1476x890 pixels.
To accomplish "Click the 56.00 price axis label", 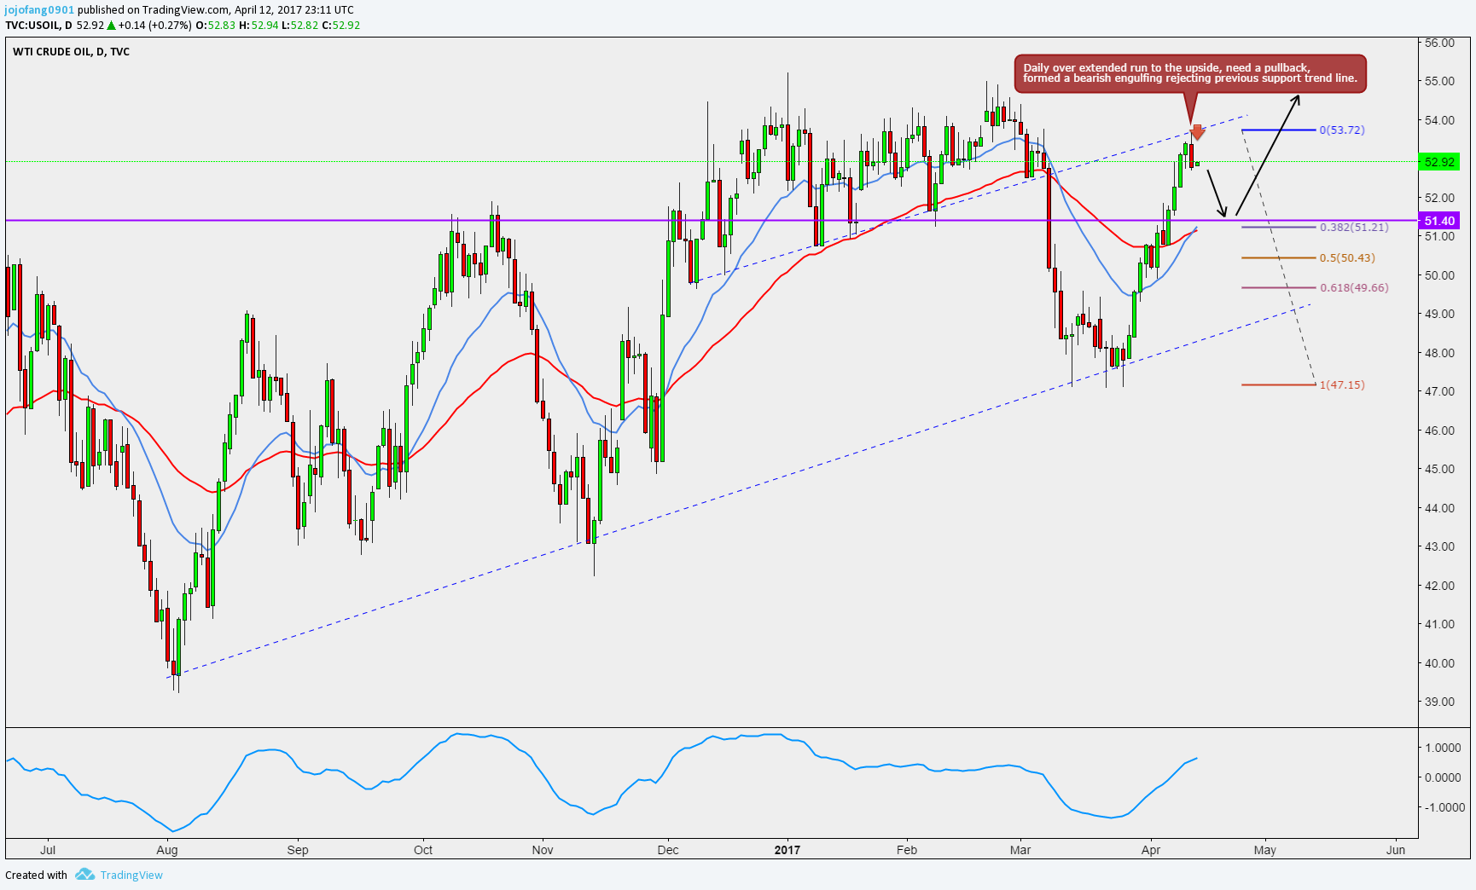I will click(1439, 43).
